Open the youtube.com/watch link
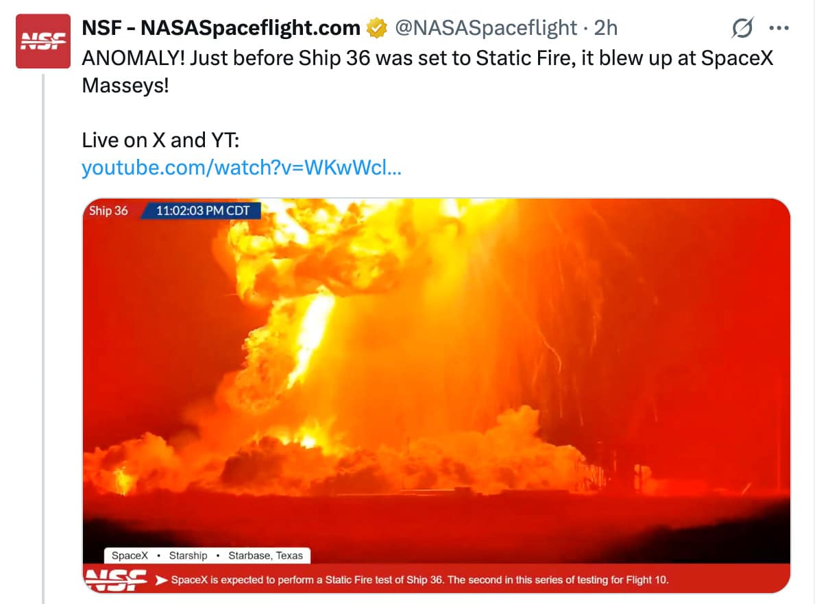This screenshot has width=817, height=604. (241, 168)
